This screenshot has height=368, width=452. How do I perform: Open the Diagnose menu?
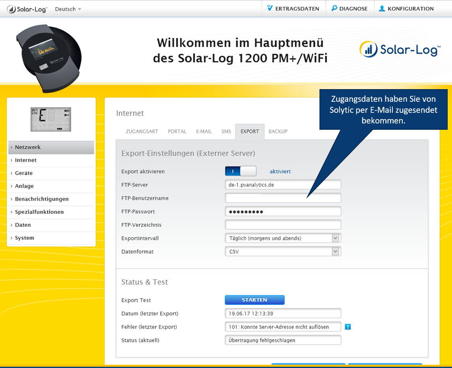click(350, 9)
